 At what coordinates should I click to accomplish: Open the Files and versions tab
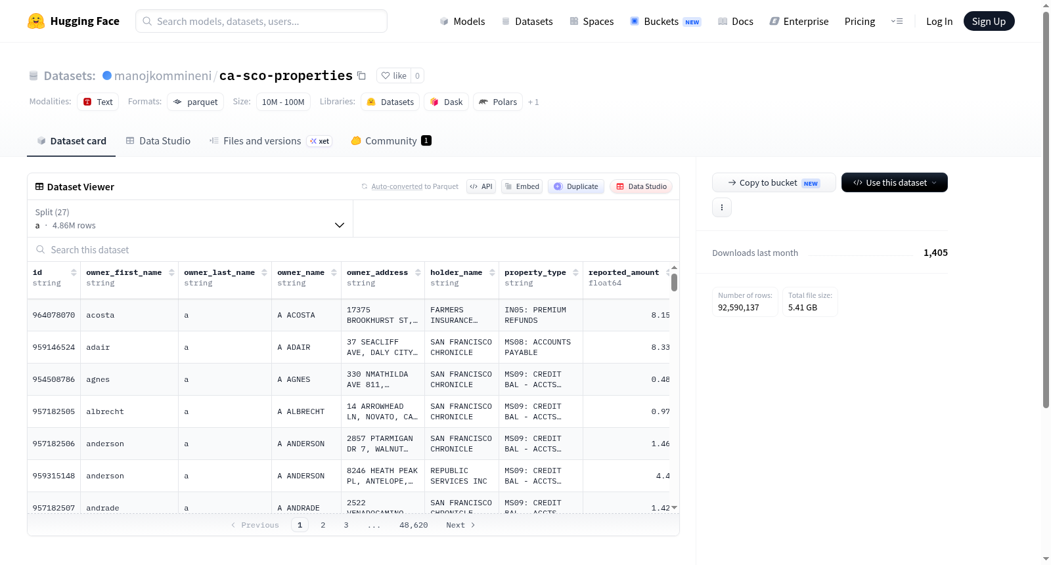[271, 140]
